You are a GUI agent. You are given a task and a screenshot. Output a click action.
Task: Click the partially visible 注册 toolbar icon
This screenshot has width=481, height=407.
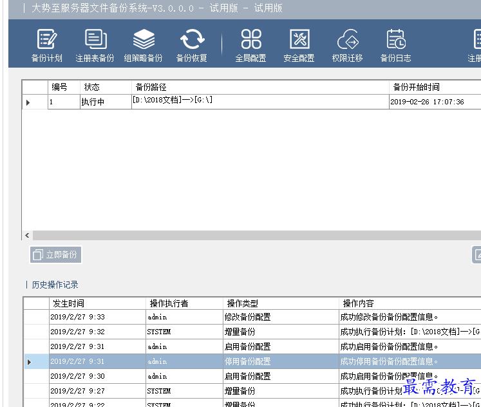tap(475, 45)
